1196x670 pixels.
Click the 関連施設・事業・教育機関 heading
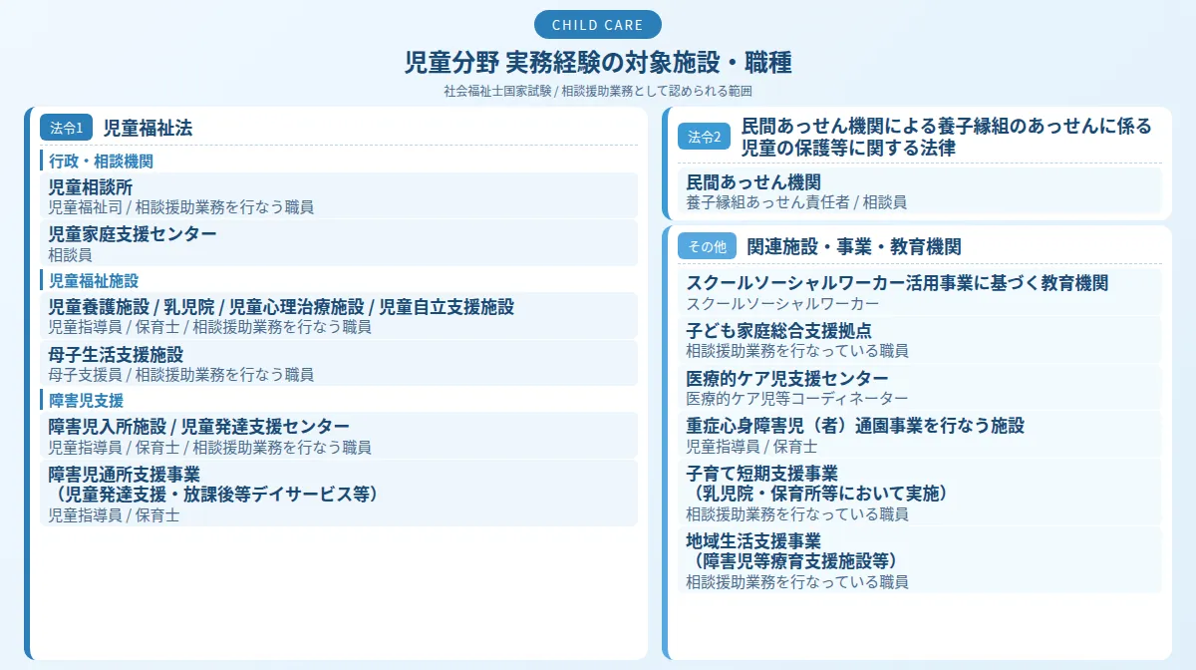tap(854, 246)
